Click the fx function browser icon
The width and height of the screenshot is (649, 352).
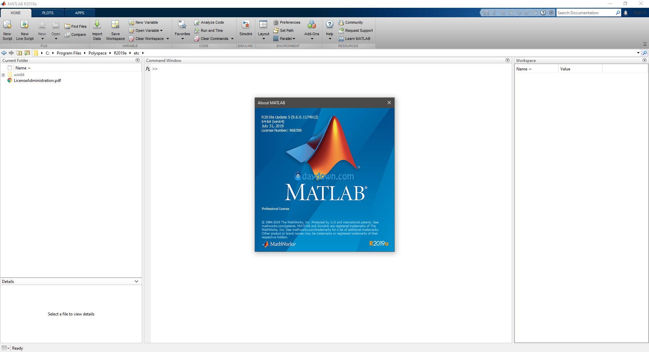[x=148, y=69]
